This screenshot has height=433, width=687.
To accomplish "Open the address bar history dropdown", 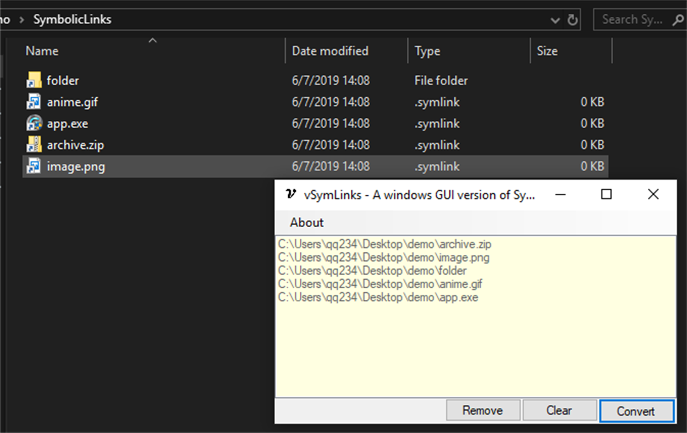I will [x=555, y=19].
